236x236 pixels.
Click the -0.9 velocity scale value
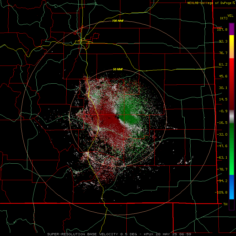[223, 111]
